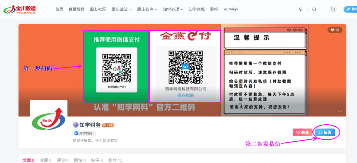Click the heart like counter showing 13
The height and width of the screenshot is (163, 357).
[335, 30]
